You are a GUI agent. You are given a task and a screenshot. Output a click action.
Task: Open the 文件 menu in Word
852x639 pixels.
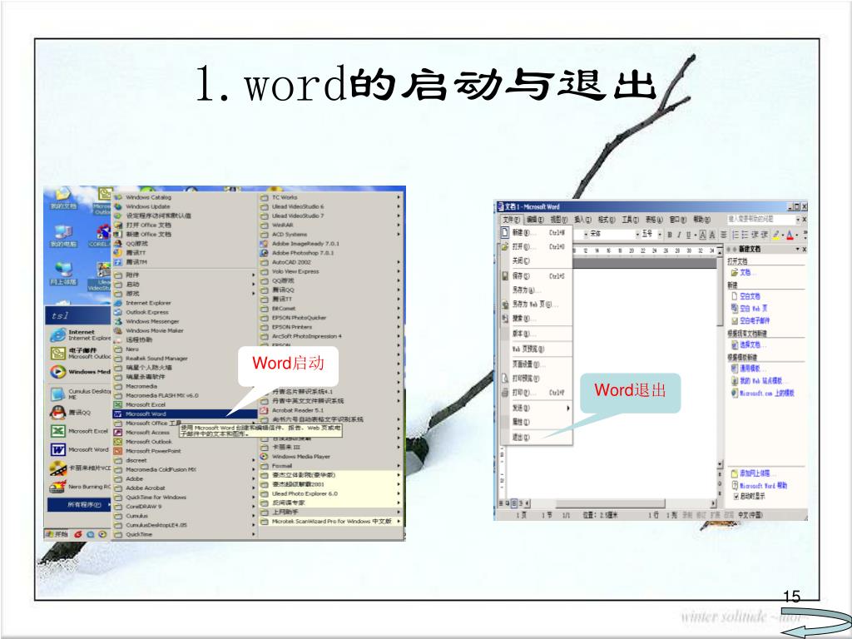coord(511,220)
